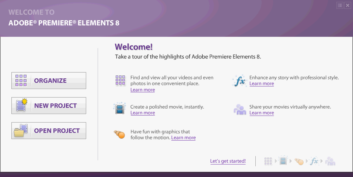Learn more about sharing your movies
Viewport: 353px width, 177px height.
pos(262,113)
